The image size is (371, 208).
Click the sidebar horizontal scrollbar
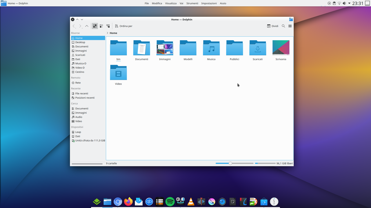tap(87, 164)
